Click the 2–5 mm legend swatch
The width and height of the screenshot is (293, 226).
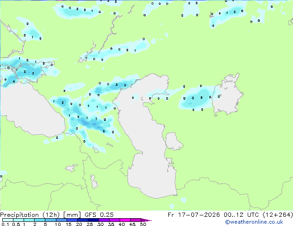point(40,220)
